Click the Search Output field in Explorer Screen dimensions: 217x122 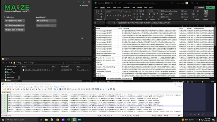tap(78, 63)
